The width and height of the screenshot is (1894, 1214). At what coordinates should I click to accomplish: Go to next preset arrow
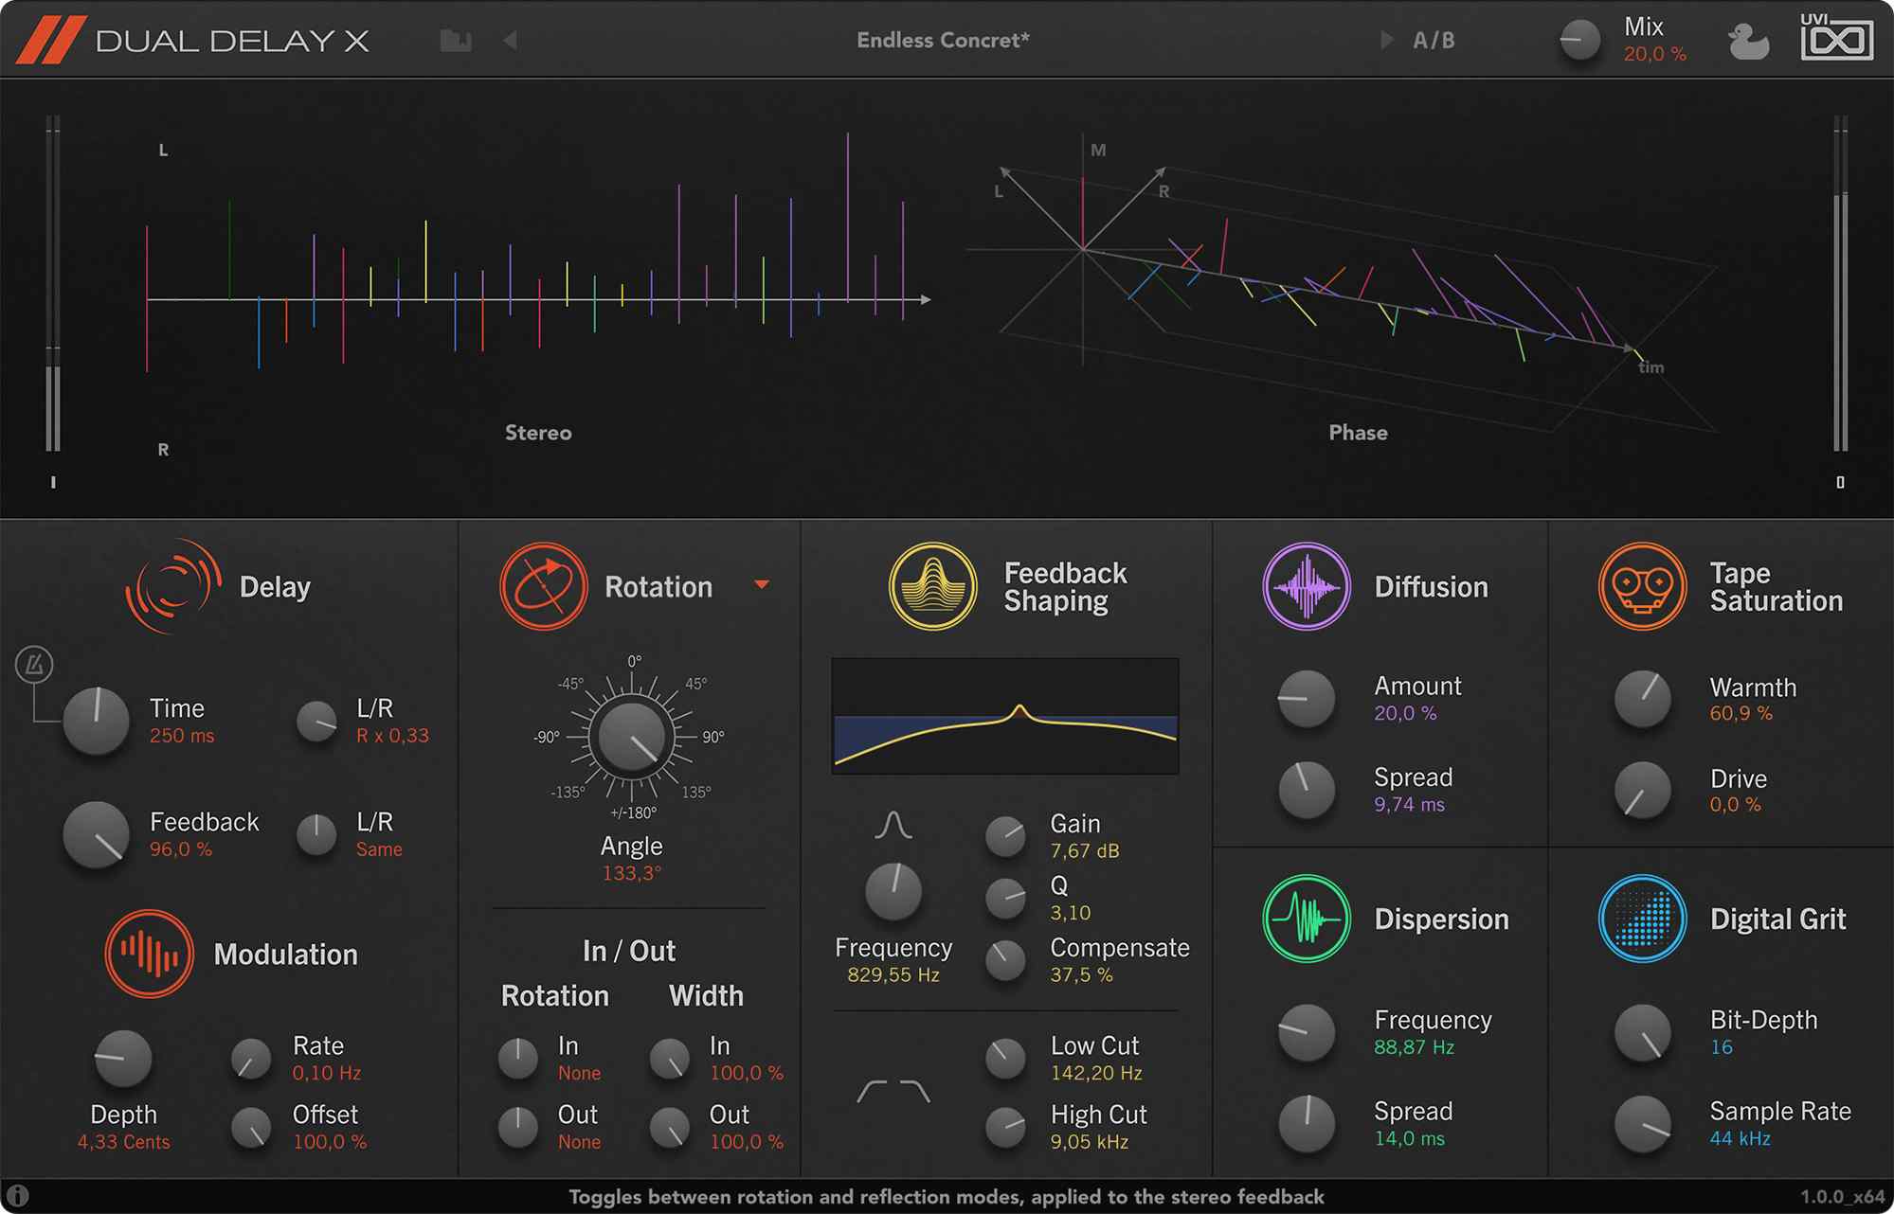1387,40
